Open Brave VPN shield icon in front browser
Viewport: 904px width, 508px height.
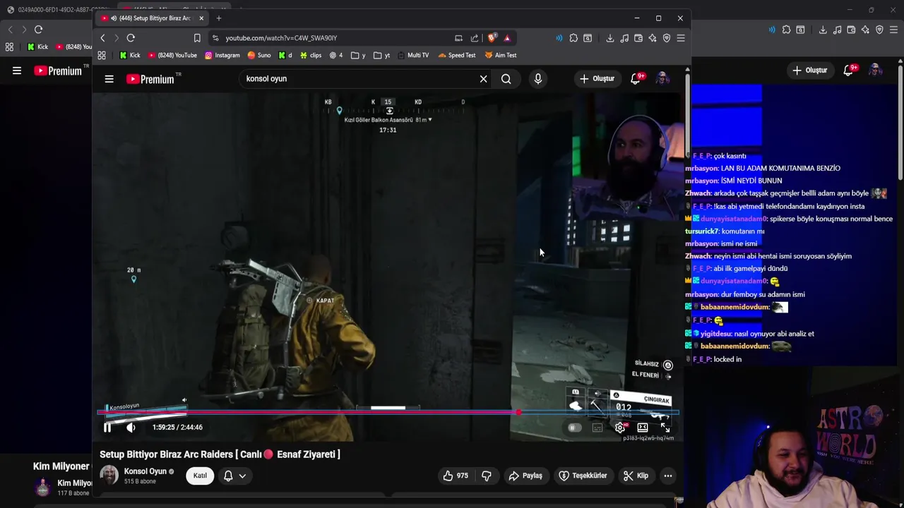667,38
